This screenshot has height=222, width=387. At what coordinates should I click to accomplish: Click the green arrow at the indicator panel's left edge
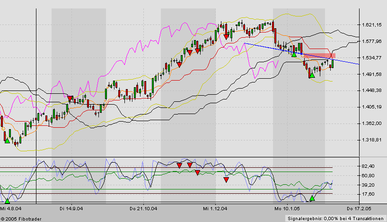7,201
